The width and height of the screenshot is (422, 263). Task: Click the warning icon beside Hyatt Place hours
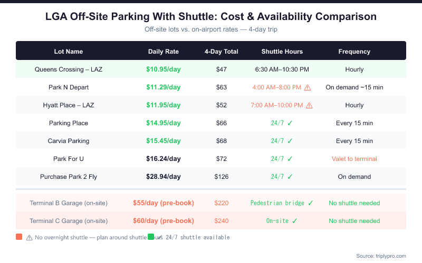point(309,105)
